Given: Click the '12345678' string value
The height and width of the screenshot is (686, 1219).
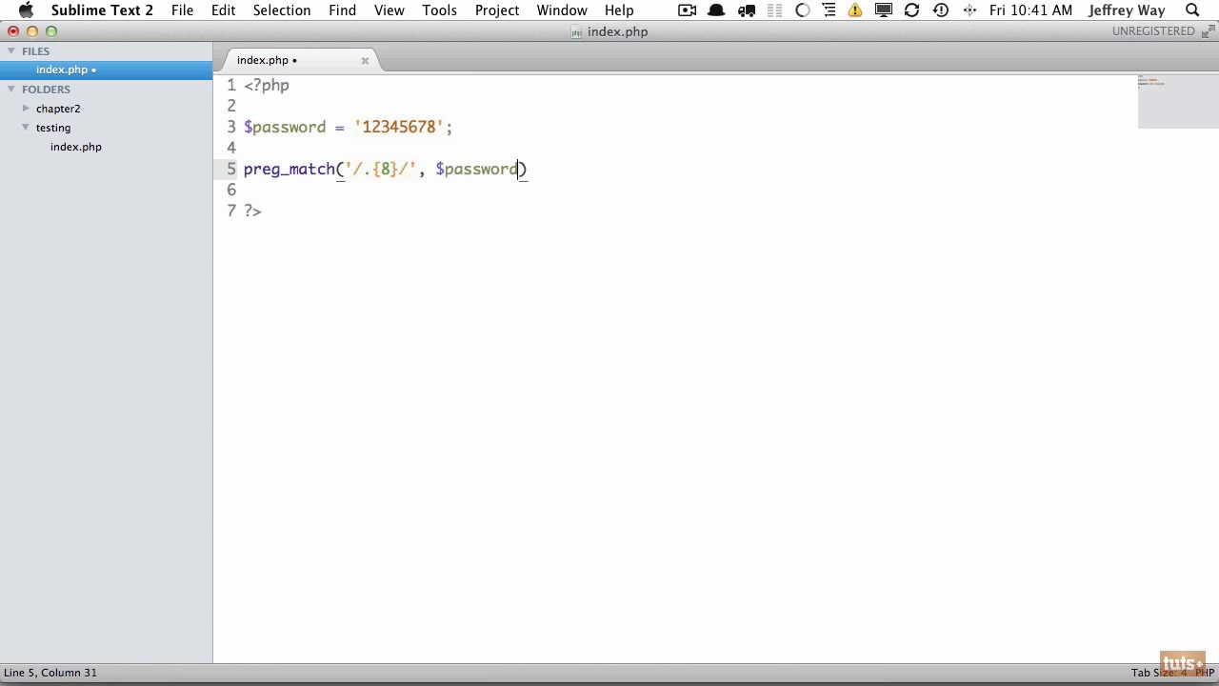Looking at the screenshot, I should coord(399,127).
